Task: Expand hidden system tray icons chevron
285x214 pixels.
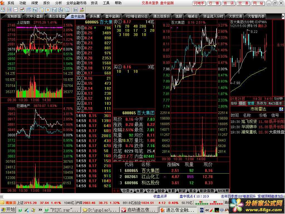Action: [207, 210]
